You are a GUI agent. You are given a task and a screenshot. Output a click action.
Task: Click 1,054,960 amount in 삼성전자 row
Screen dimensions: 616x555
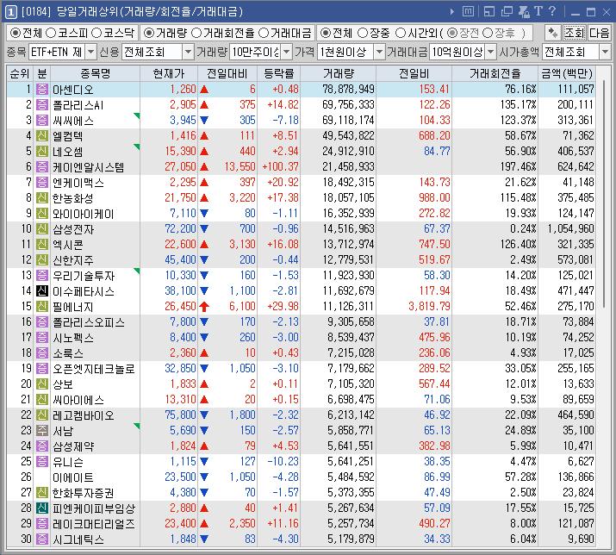[x=571, y=228]
